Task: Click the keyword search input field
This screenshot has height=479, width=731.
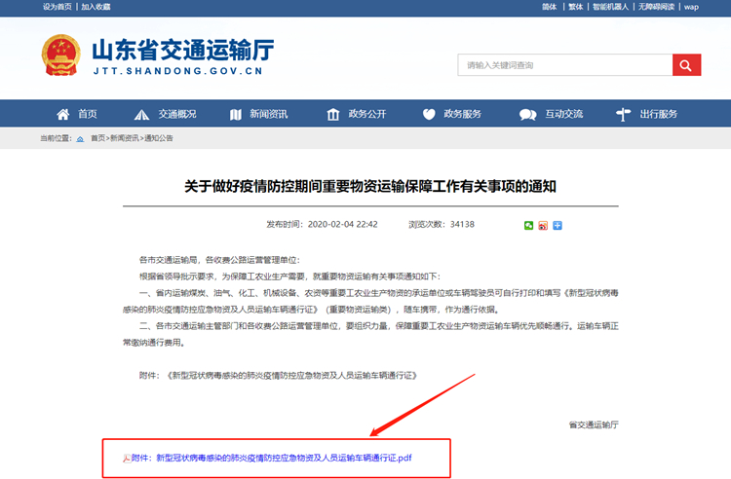Action: (x=565, y=64)
